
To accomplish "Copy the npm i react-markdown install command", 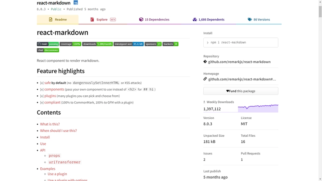I will tap(241, 42).
